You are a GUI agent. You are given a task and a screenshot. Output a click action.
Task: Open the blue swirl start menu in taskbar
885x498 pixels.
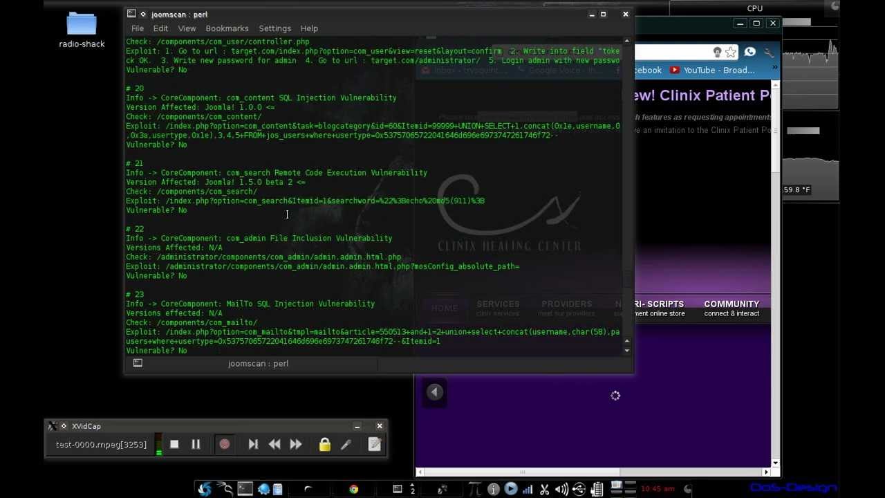[x=205, y=489]
